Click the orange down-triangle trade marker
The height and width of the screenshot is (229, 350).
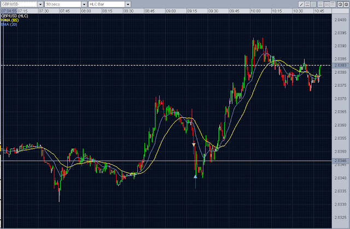[x=194, y=144]
